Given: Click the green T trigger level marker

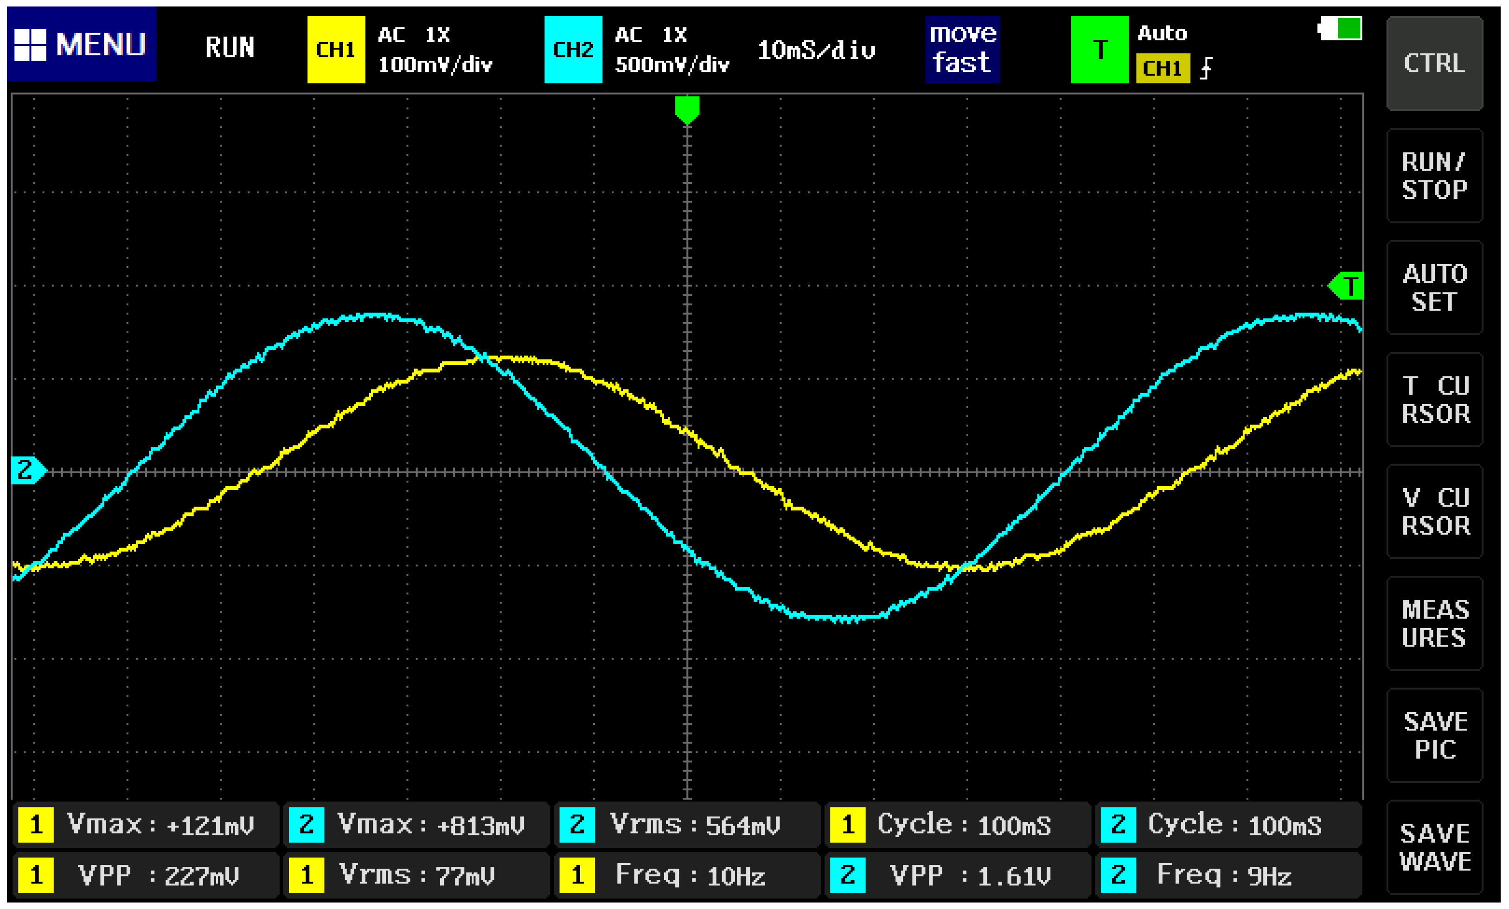Looking at the screenshot, I should tap(1347, 286).
